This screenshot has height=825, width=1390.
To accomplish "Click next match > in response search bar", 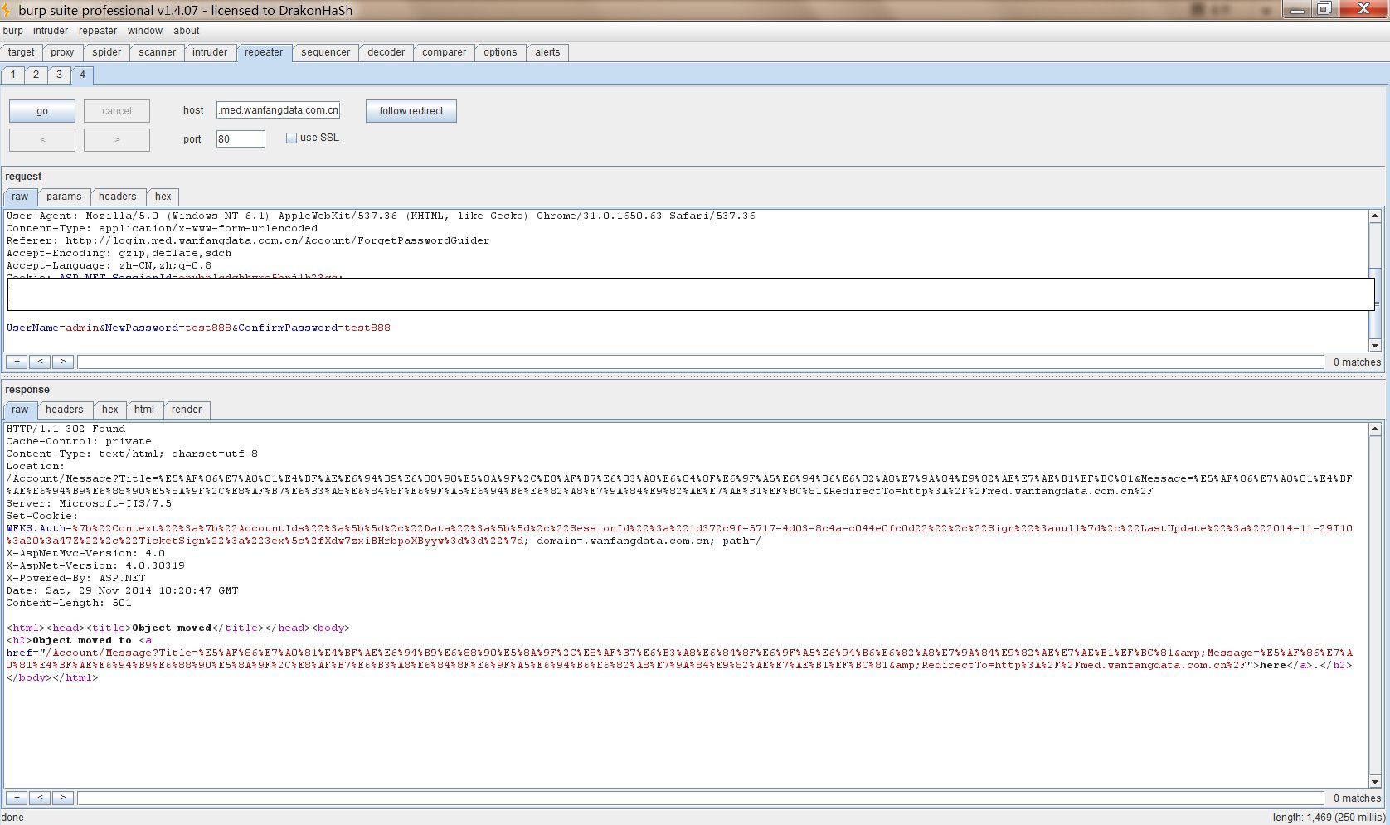I will pyautogui.click(x=63, y=798).
